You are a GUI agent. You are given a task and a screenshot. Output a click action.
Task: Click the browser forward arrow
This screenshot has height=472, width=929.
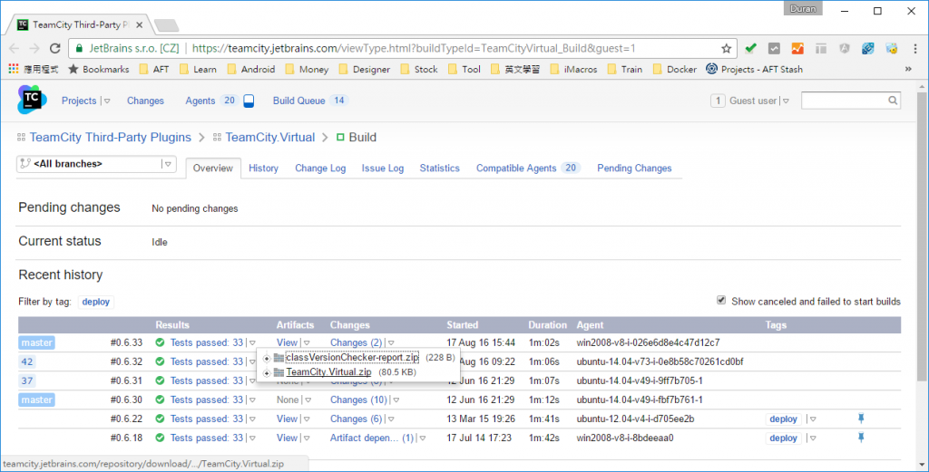click(34, 49)
